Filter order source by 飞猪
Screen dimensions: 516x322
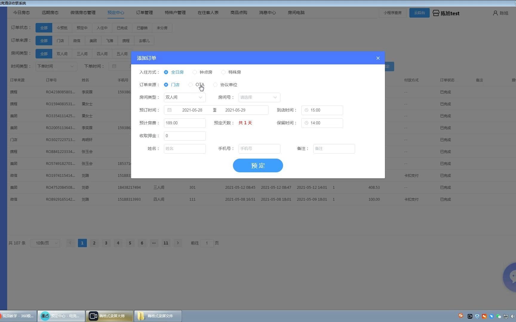tap(110, 41)
